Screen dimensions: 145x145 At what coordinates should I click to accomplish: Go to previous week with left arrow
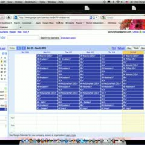(x=19, y=48)
